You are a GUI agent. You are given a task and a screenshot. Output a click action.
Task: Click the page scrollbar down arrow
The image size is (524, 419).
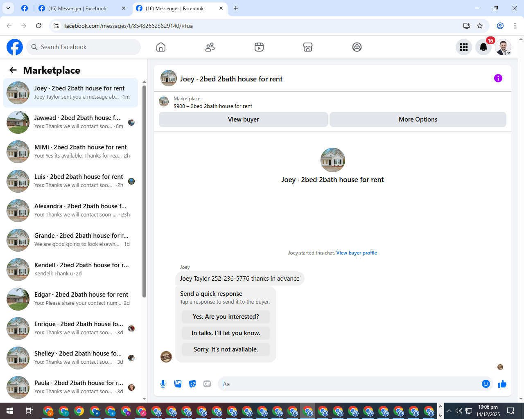[521, 399]
